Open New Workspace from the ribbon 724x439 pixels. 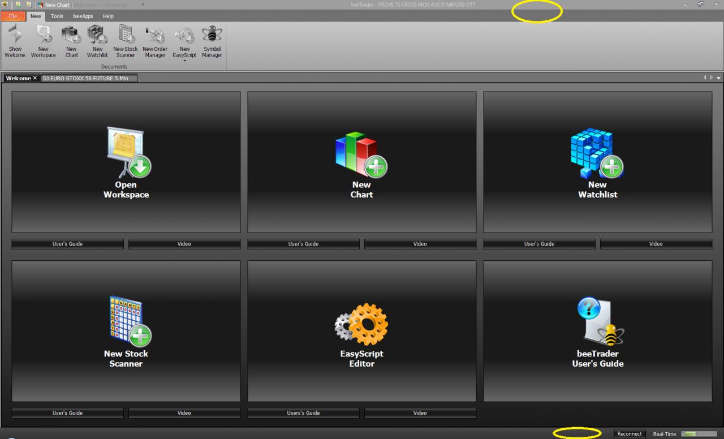[x=44, y=41]
